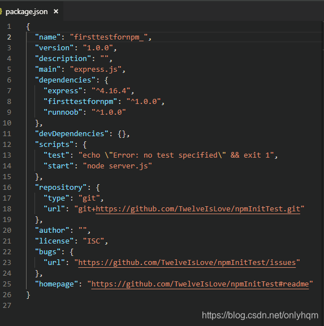324x326 pixels.
Task: Click the "runnoob" dependency key
Action: pyautogui.click(x=63, y=112)
